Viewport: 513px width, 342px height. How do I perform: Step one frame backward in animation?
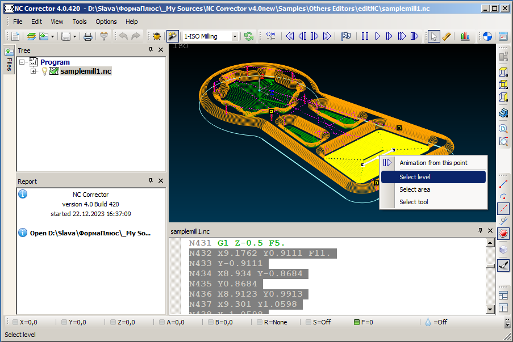[x=302, y=36]
